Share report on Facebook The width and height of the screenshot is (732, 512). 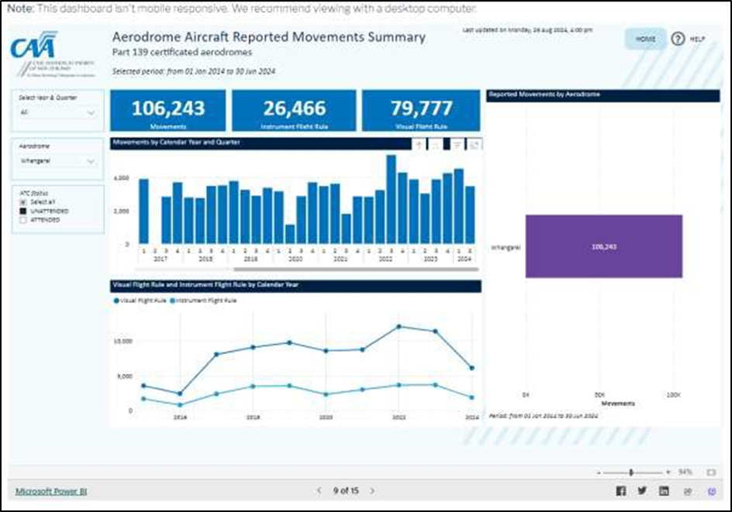pyautogui.click(x=620, y=490)
